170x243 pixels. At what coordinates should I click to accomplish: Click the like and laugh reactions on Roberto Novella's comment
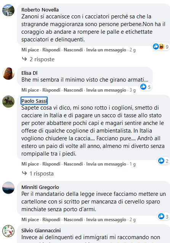[161, 46]
